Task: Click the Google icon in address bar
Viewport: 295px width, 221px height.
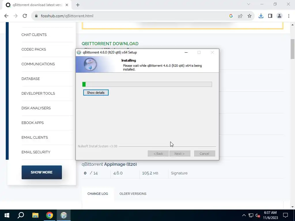Action: [x=231, y=16]
